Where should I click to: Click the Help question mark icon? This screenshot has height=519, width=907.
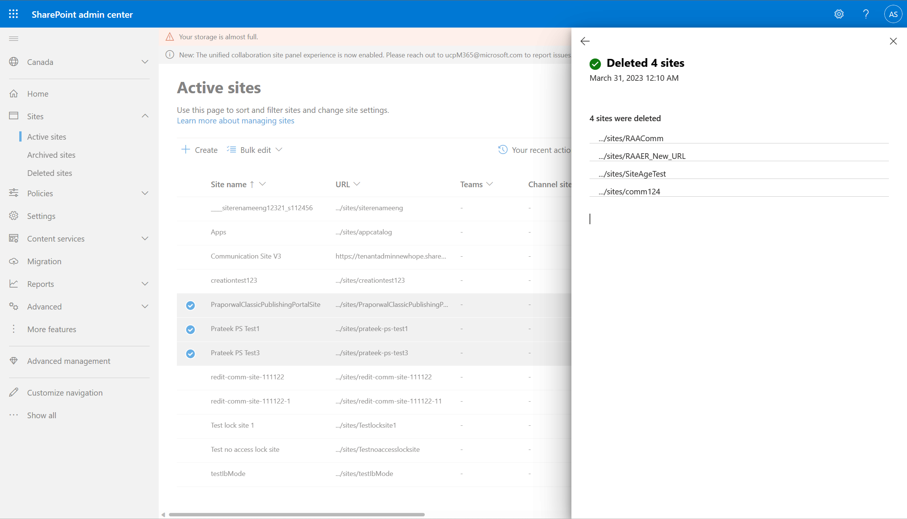(x=866, y=14)
